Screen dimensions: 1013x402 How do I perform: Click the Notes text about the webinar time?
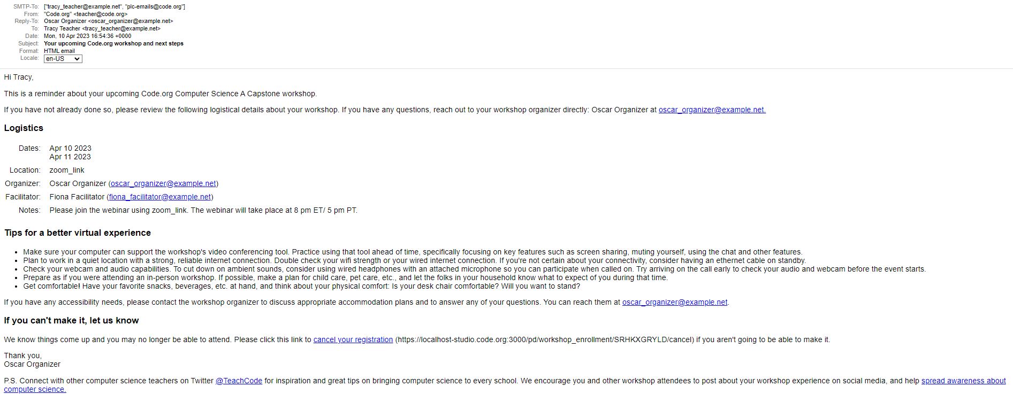203,210
